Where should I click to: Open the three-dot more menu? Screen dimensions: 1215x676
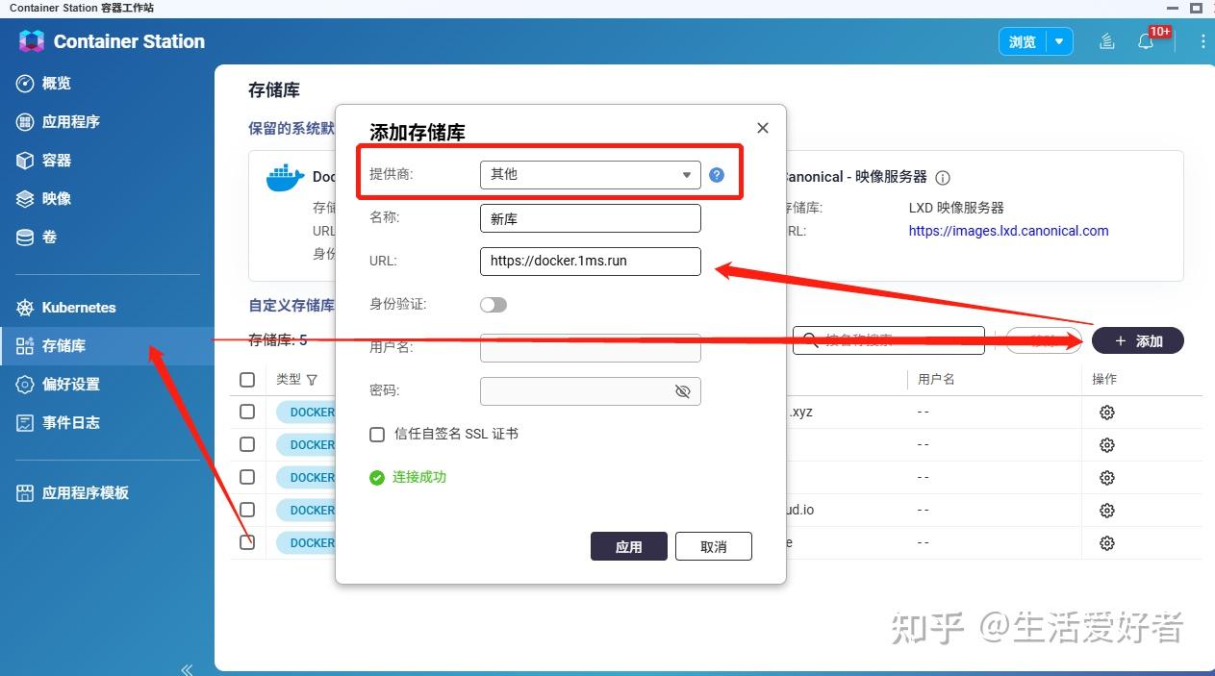(1202, 41)
